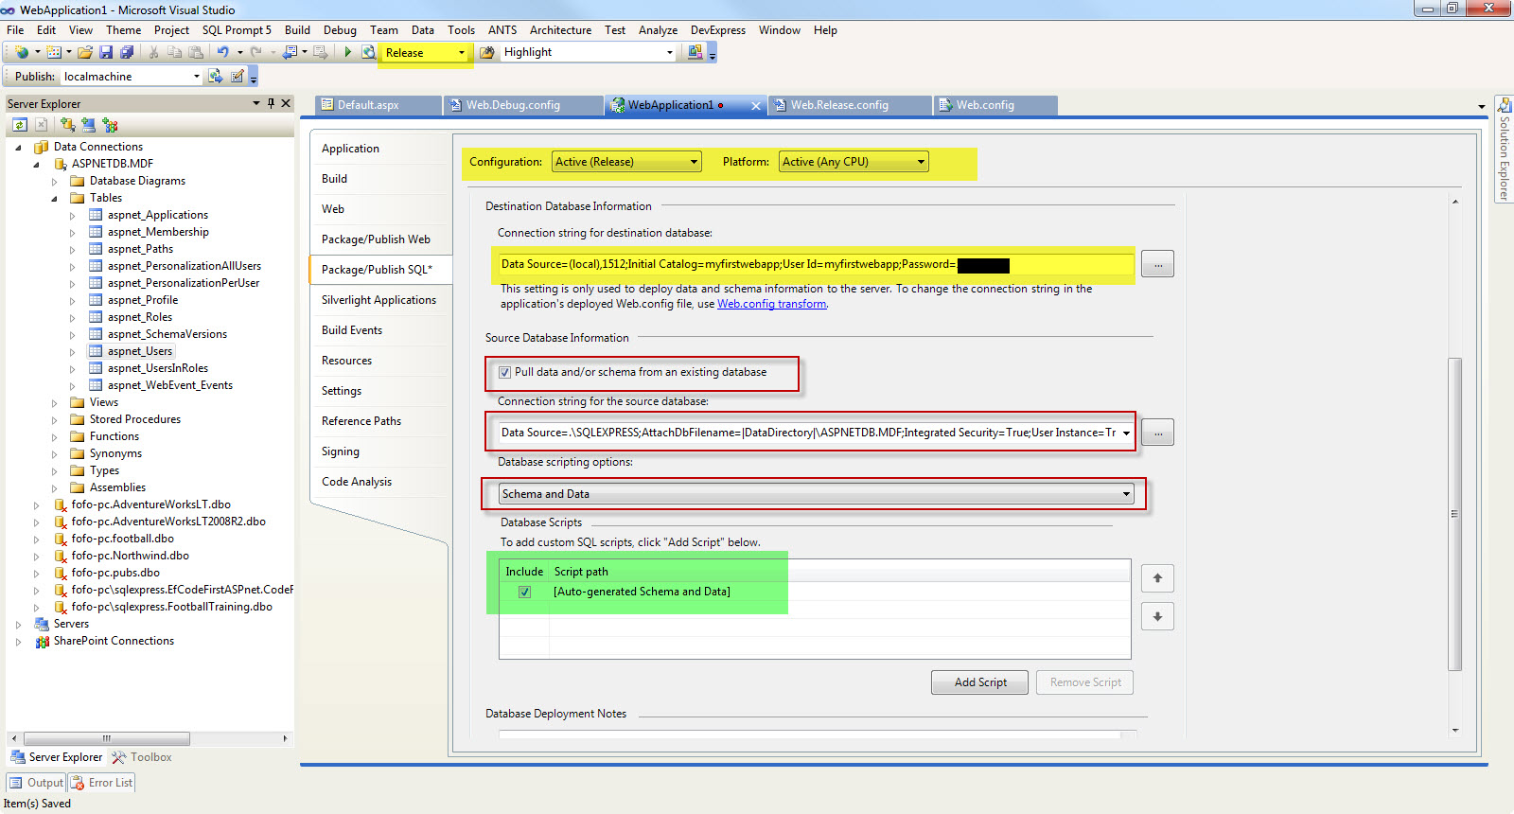Click browse button for destination connection string
The image size is (1514, 814).
click(1157, 264)
